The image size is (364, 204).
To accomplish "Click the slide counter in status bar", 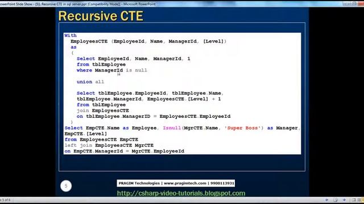I will click(5, 200).
